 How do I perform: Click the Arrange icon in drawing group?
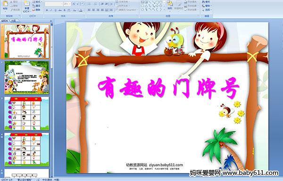tap(170, 5)
